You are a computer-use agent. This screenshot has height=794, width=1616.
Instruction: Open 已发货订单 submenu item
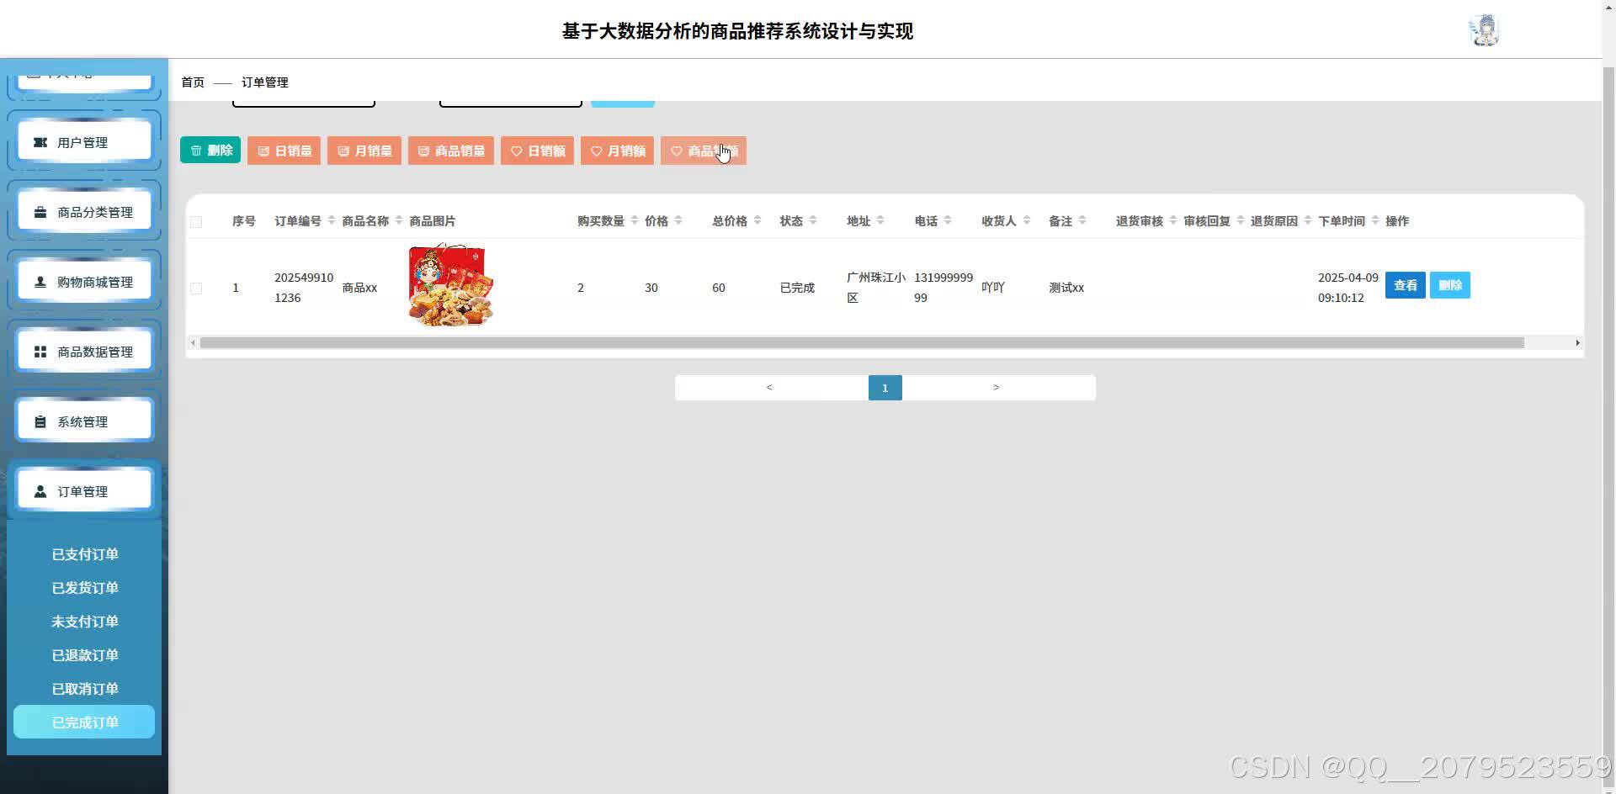(x=84, y=588)
